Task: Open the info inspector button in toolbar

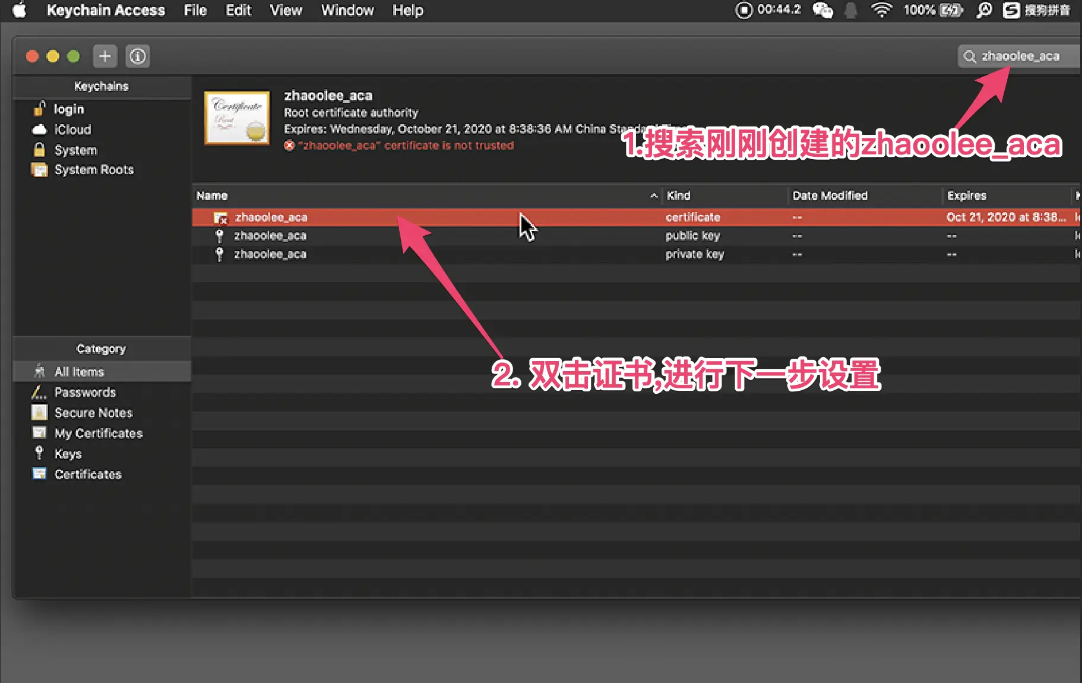Action: tap(138, 56)
